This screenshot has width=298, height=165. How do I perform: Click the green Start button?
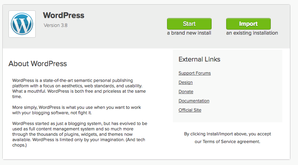(x=189, y=24)
